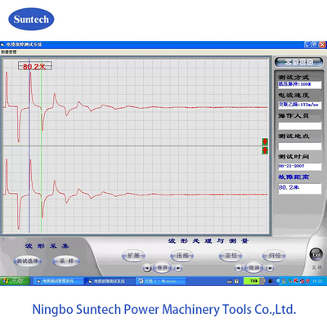This screenshot has height=327, width=327.
Task: Switch to the 文档 1 Microsoft Word taskbar item
Action: point(161,281)
